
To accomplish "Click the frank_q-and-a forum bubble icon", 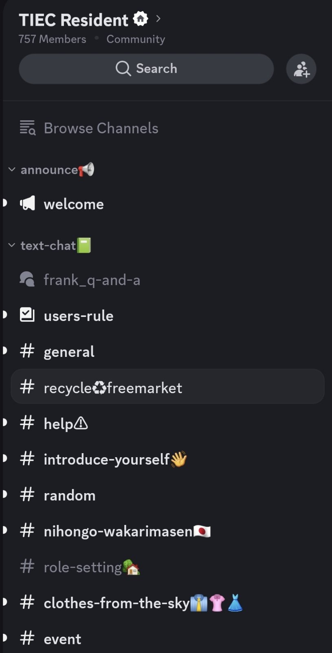I will coord(27,279).
